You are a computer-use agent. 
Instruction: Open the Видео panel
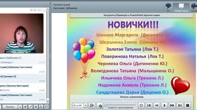[x=194, y=7]
